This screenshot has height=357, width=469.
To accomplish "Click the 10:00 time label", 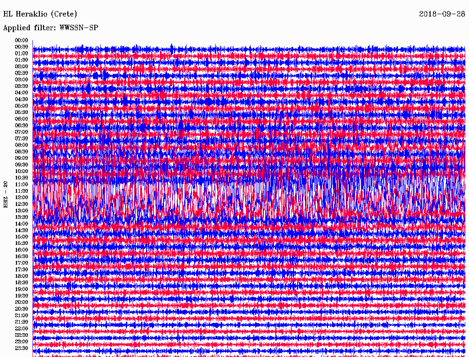I will click(x=22, y=171).
